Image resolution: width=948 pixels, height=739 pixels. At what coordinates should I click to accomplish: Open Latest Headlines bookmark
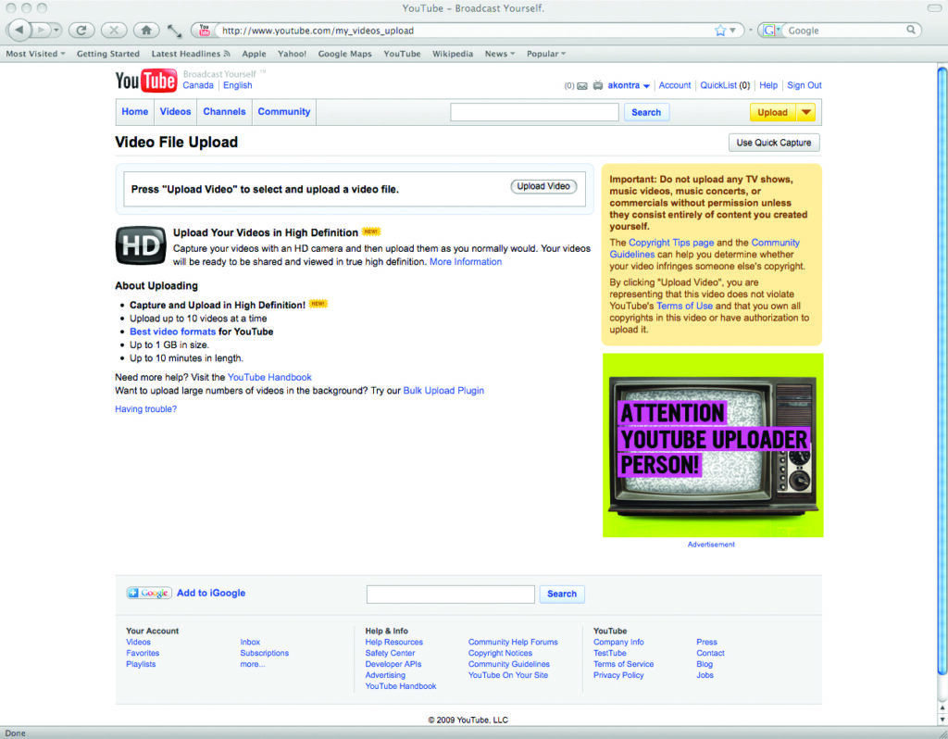tap(191, 54)
